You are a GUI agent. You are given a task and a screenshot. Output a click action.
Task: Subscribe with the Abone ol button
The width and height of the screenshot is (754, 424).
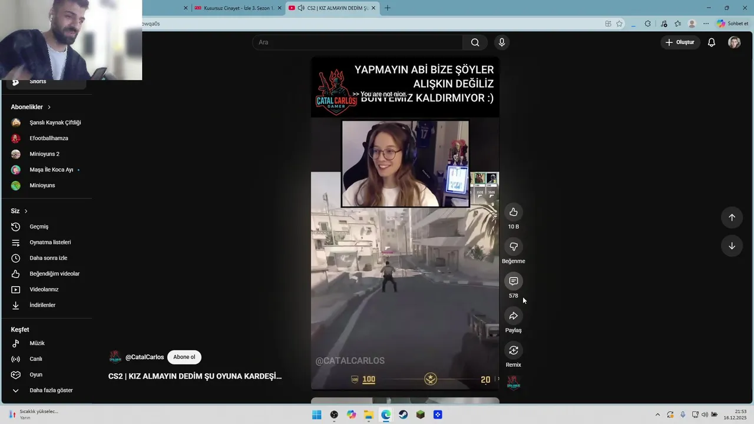tap(184, 357)
